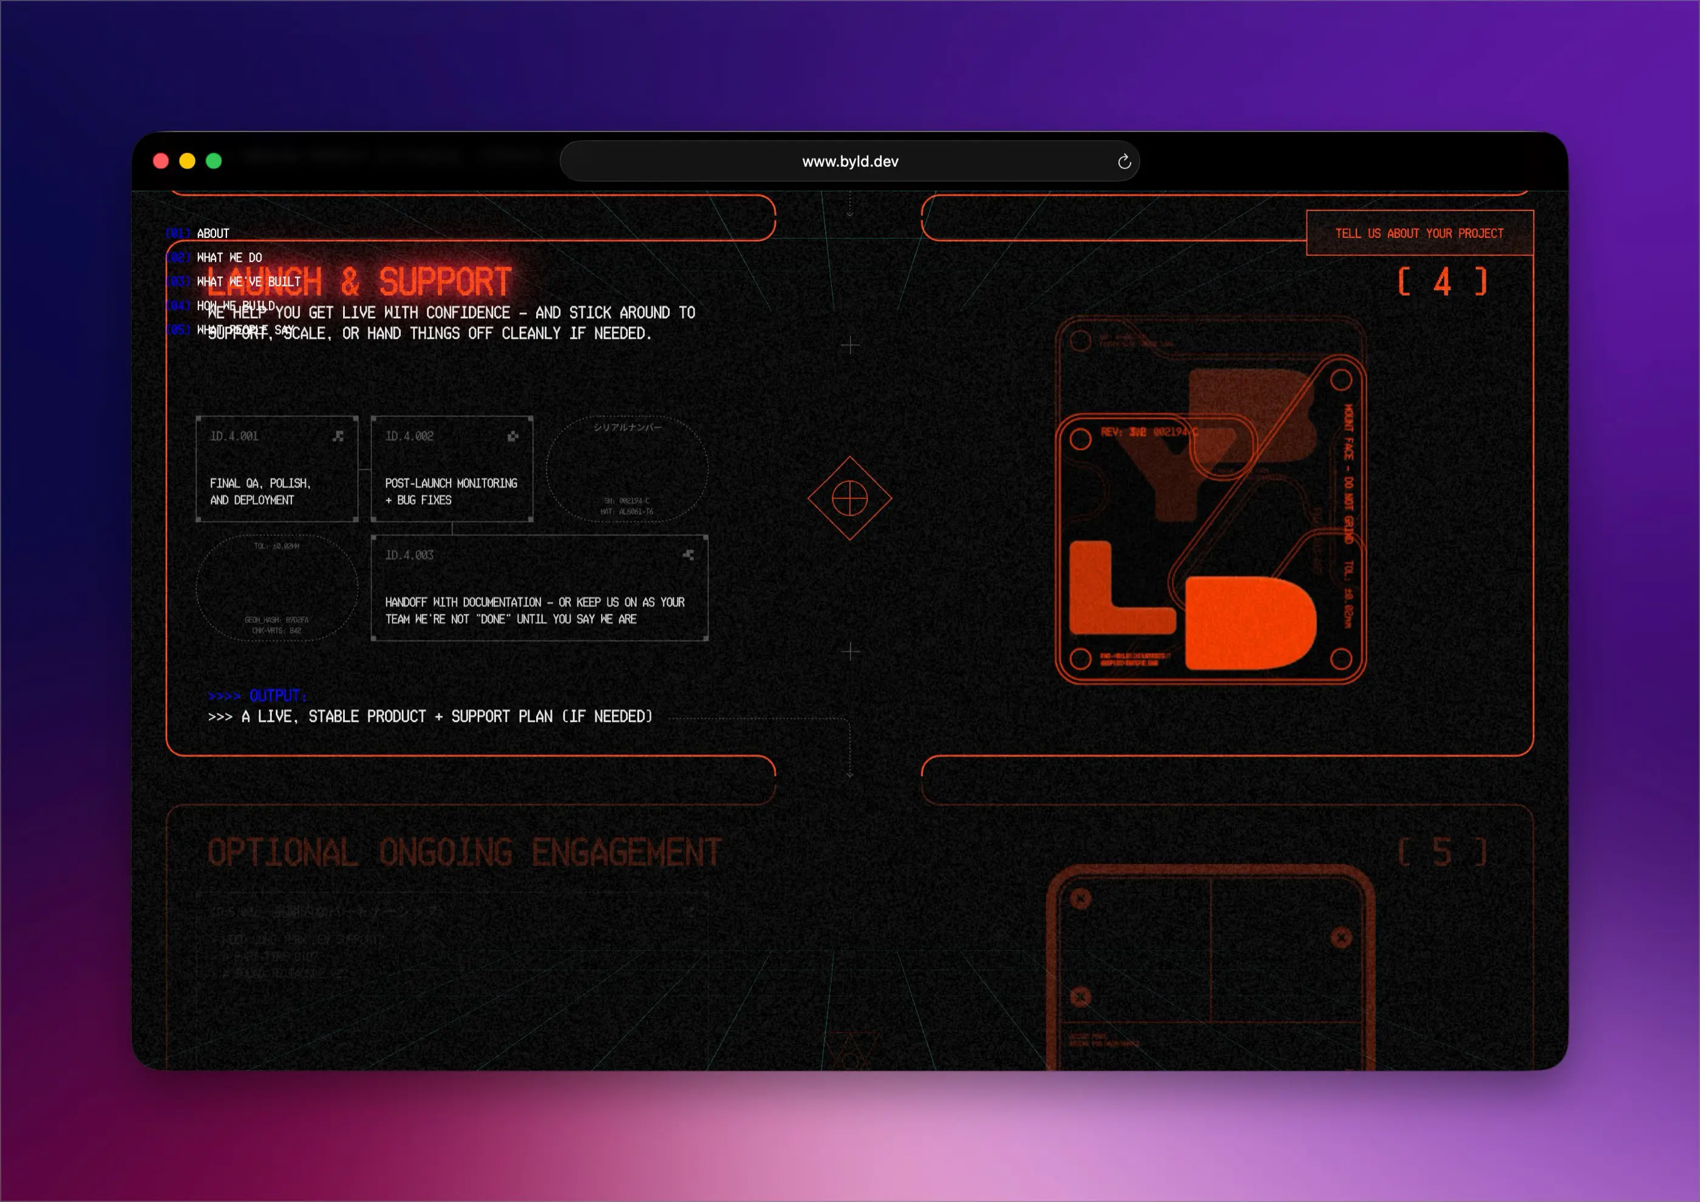Open the About nav item
1700x1202 pixels.
pyautogui.click(x=212, y=233)
